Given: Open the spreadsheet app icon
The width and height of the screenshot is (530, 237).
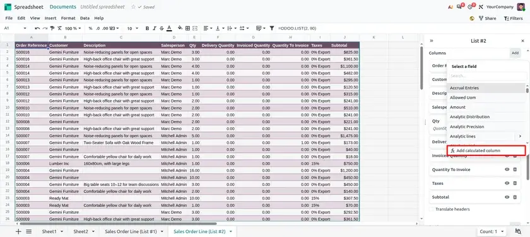Looking at the screenshot, I should [8, 7].
